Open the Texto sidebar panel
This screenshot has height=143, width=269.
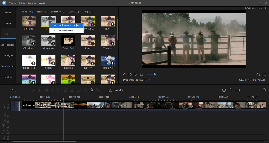[x=8, y=23]
